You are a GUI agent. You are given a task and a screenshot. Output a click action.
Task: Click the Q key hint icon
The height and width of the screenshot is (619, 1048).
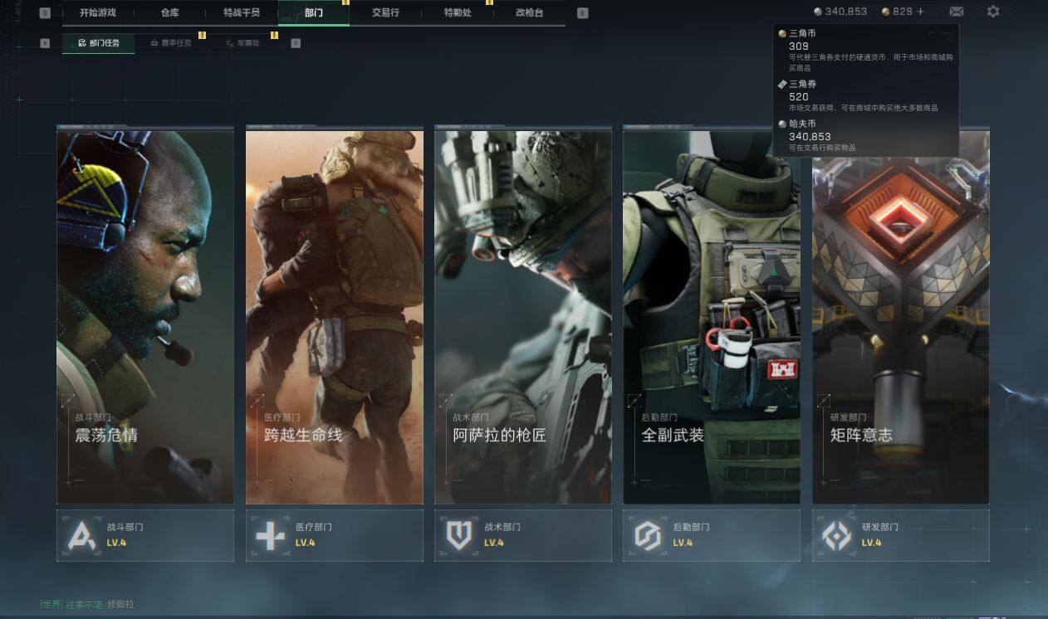(x=45, y=12)
